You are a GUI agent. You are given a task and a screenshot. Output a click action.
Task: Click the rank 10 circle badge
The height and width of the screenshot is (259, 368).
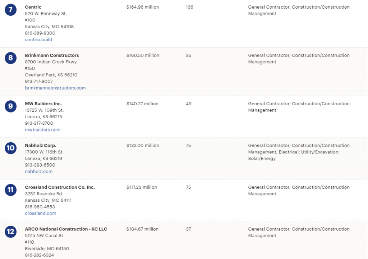(x=10, y=148)
